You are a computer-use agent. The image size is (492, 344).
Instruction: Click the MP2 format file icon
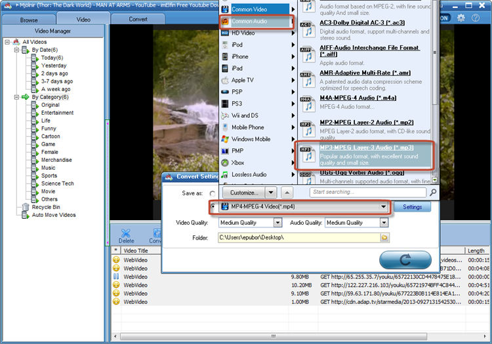306,129
